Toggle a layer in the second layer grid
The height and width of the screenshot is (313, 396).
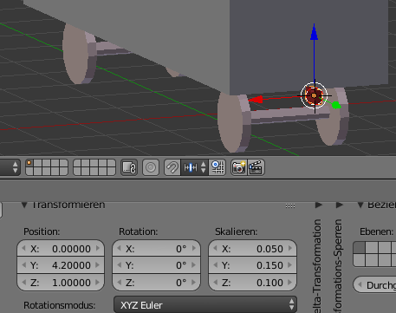[x=94, y=167]
